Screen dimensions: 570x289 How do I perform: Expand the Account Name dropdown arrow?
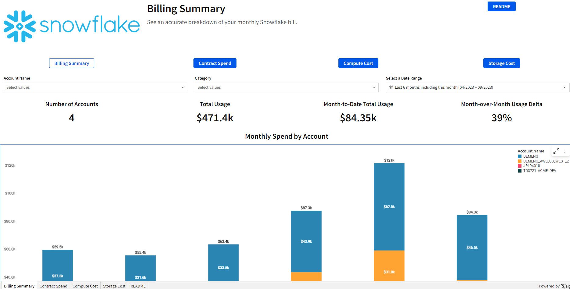click(182, 87)
